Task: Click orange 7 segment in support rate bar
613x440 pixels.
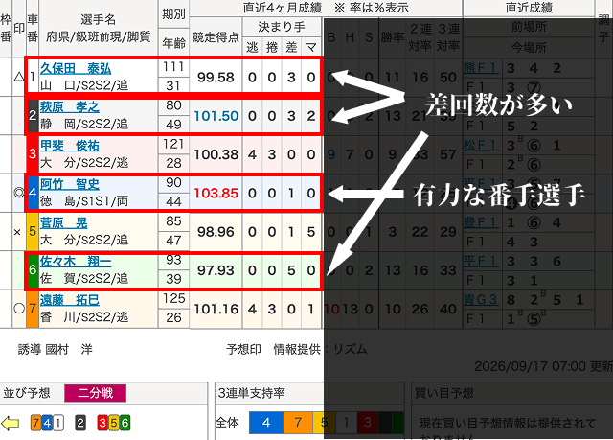Action: pos(298,423)
